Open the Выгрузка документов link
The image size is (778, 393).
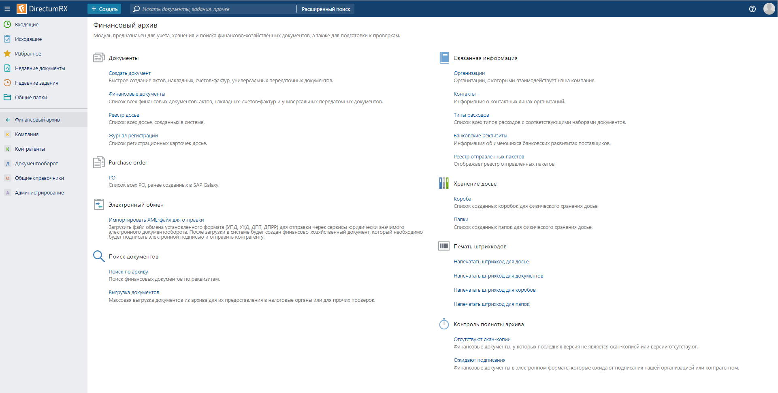(134, 293)
